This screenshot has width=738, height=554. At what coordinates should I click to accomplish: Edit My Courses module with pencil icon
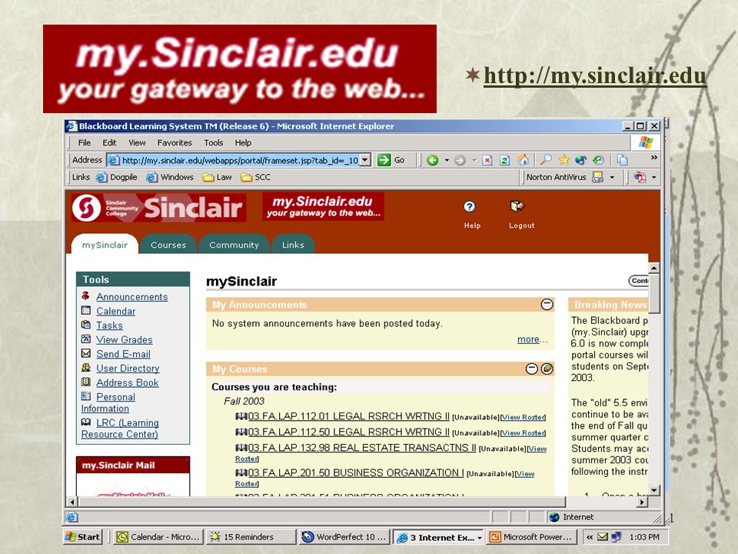click(x=547, y=369)
